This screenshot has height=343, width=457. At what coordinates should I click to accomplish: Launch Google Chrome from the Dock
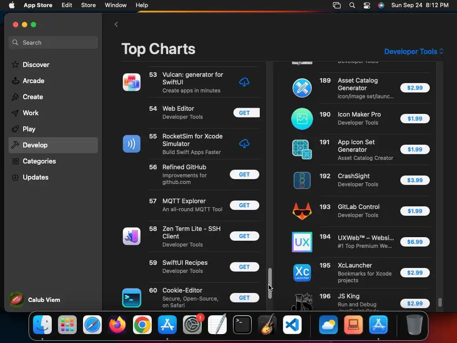tap(142, 325)
